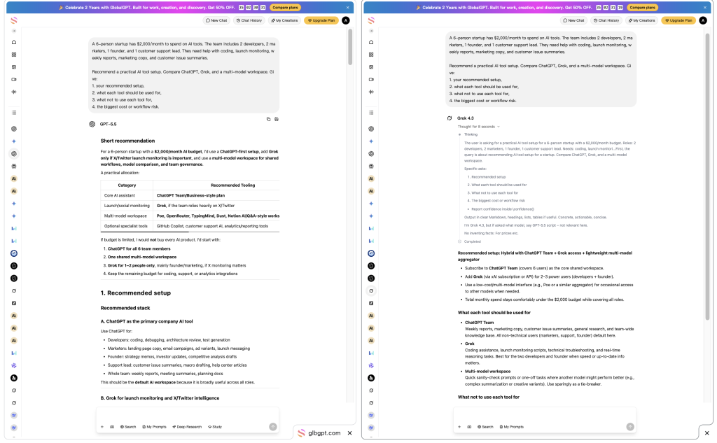717x443 pixels.
Task: Click the GPT-5.5 model logo icon
Action: pos(92,124)
